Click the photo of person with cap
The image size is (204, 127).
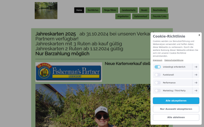point(93,105)
